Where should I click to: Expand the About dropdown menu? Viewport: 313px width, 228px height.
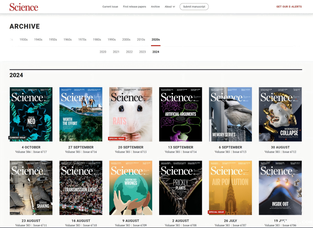pos(170,7)
